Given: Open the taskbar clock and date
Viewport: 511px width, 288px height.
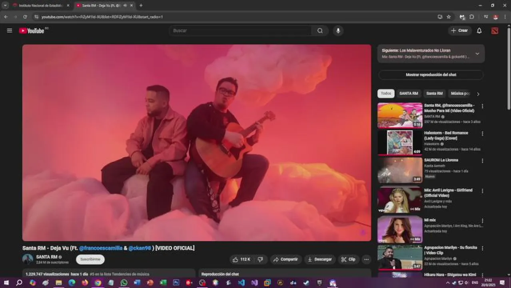Looking at the screenshot, I should 488,283.
